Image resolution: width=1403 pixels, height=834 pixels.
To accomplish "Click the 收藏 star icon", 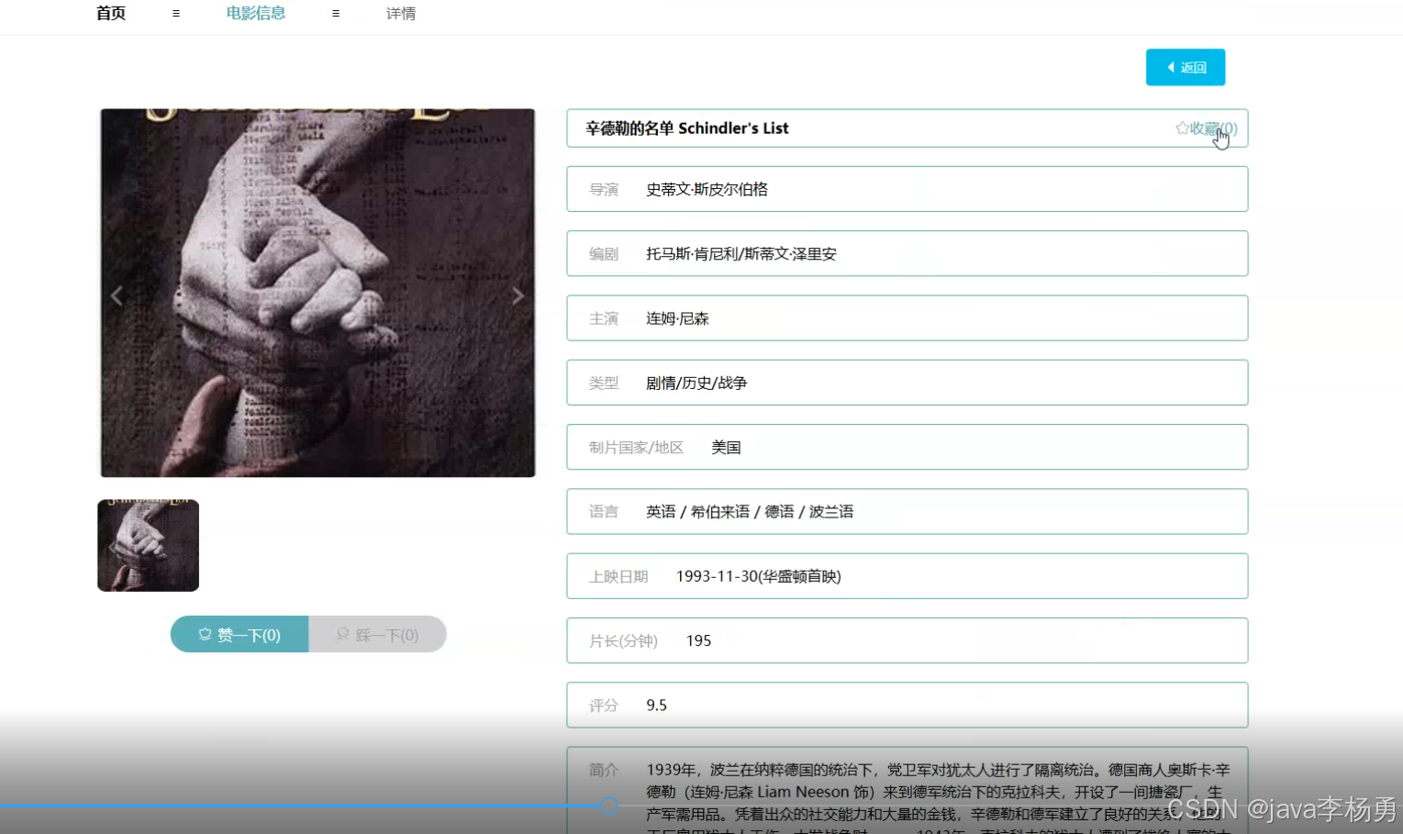I will click(x=1183, y=128).
